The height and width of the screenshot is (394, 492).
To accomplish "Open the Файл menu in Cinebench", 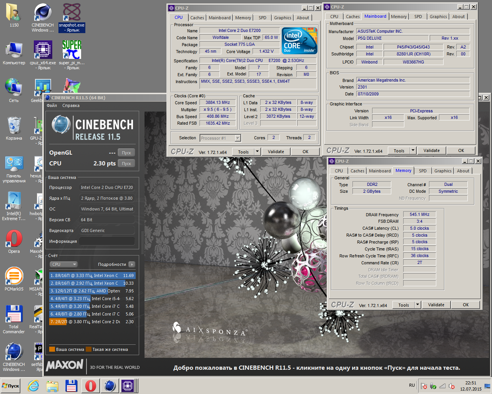I will 52,105.
